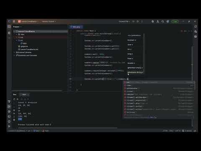The width and height of the screenshot is (201, 151).
Task: Open the AI assistant icon in the top toolbar
Action: tap(153, 21)
